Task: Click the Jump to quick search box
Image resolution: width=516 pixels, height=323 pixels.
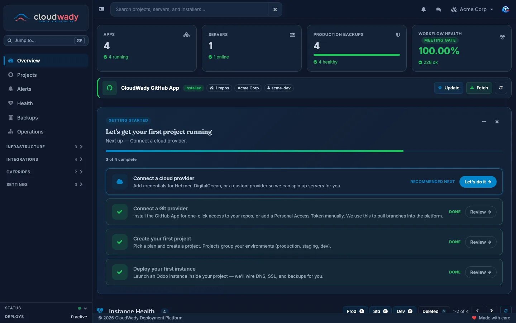Action: click(x=46, y=41)
